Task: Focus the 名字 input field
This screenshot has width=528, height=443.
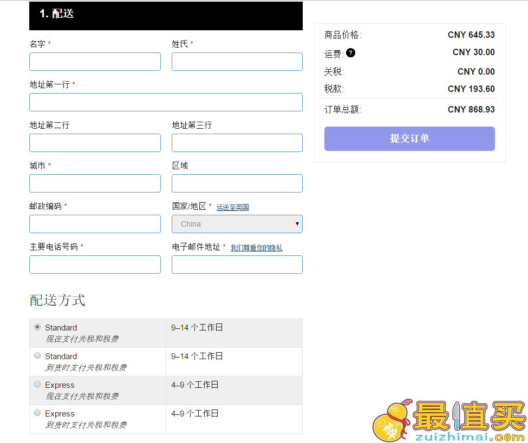Action: [x=95, y=62]
